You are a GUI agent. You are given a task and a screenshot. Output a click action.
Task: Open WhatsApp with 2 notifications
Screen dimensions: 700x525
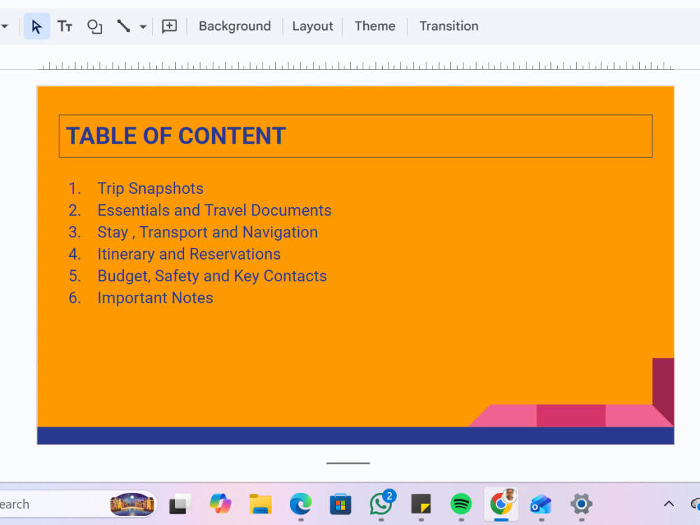[x=381, y=504]
